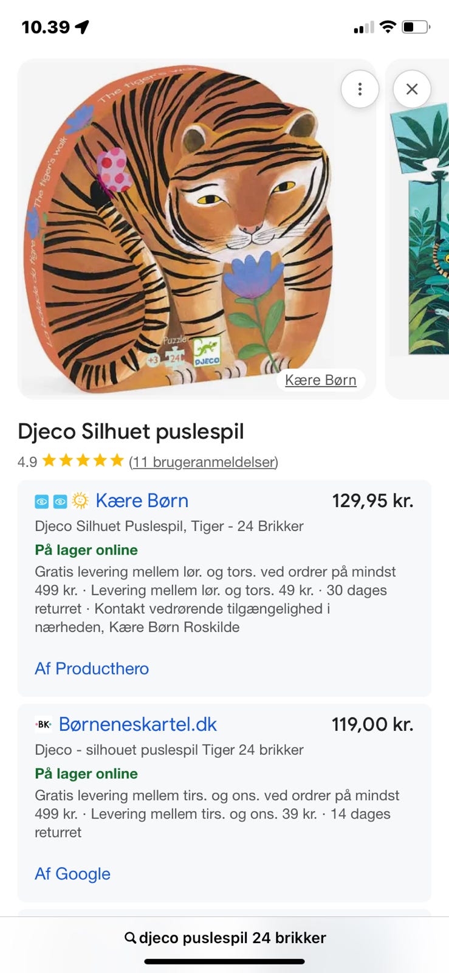Tap the BK logo next to Børneneskartel.dk
449x973 pixels.
tap(44, 724)
